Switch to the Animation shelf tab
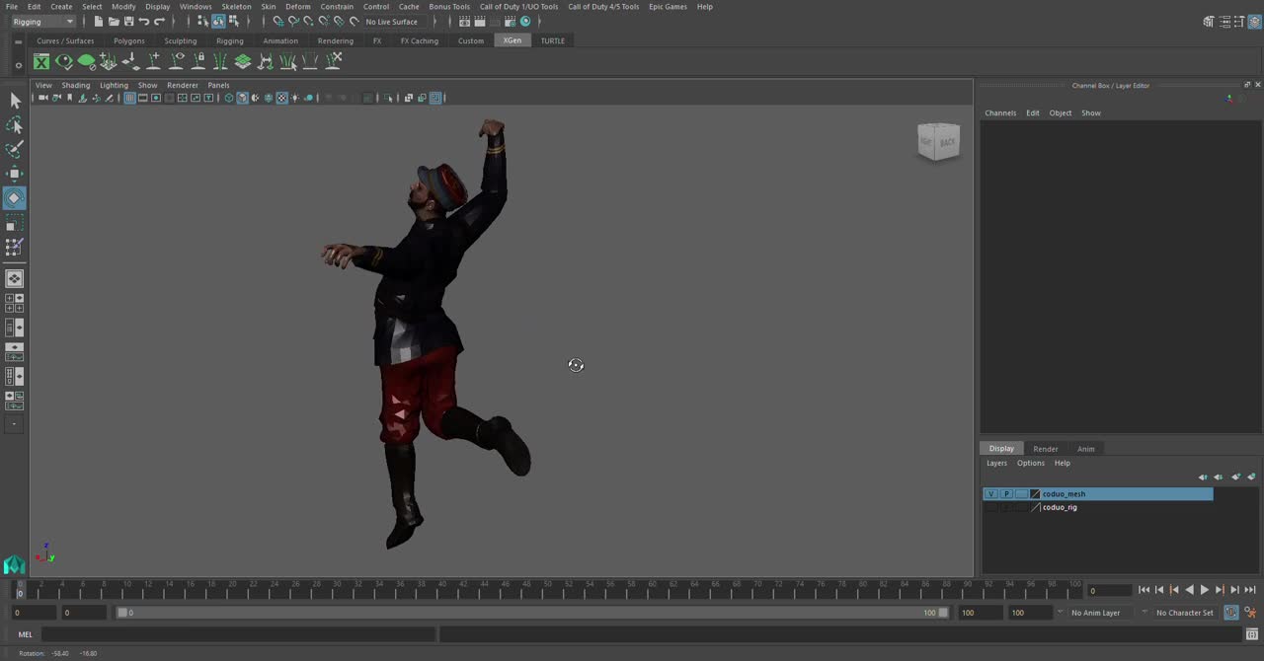This screenshot has width=1264, height=661. tap(280, 41)
